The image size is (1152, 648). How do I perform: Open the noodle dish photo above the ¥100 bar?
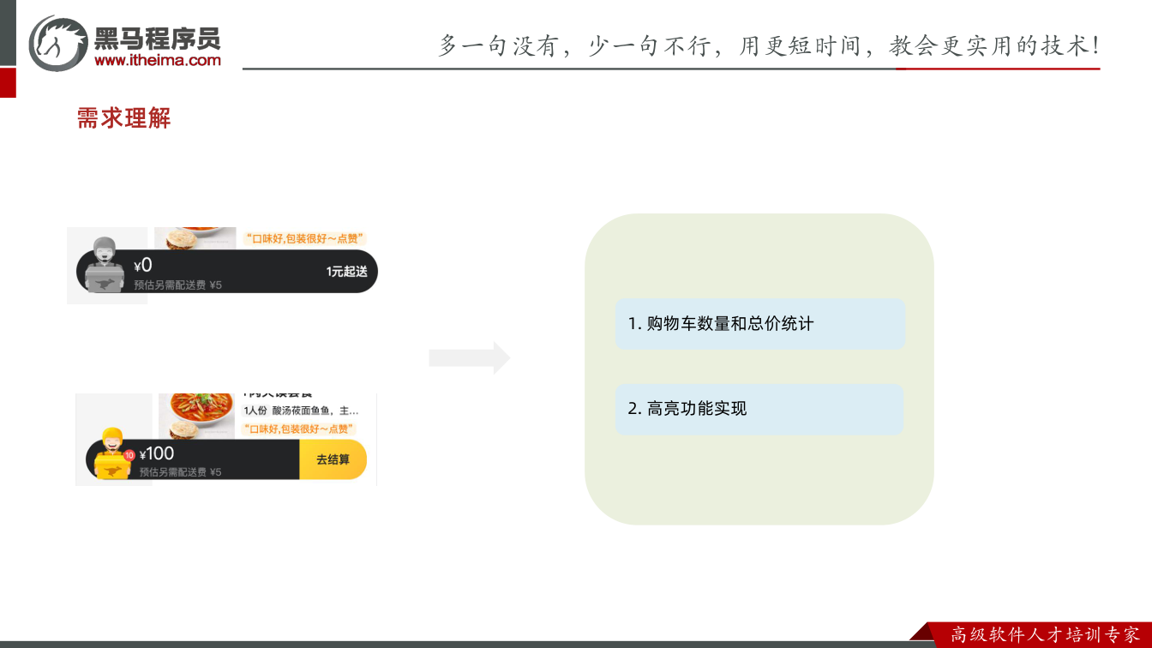tap(196, 417)
